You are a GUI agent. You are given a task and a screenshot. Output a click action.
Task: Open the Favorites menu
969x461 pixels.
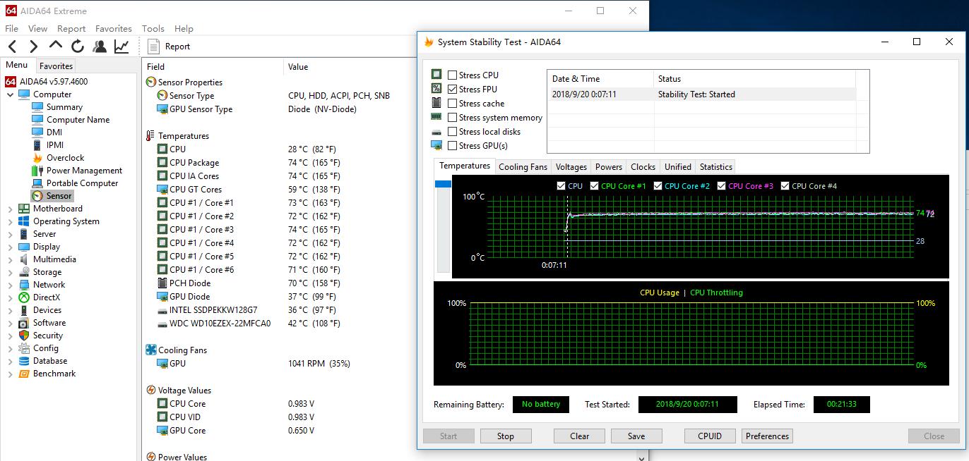113,29
